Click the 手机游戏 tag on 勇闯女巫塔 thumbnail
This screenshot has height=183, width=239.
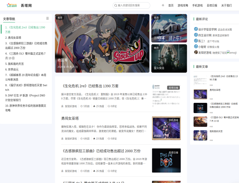coord(174,120)
